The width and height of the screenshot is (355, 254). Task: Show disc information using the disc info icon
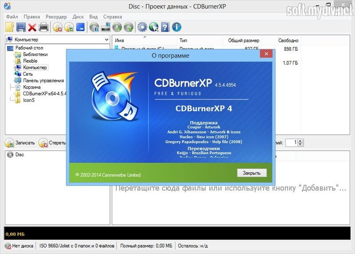click(x=94, y=27)
